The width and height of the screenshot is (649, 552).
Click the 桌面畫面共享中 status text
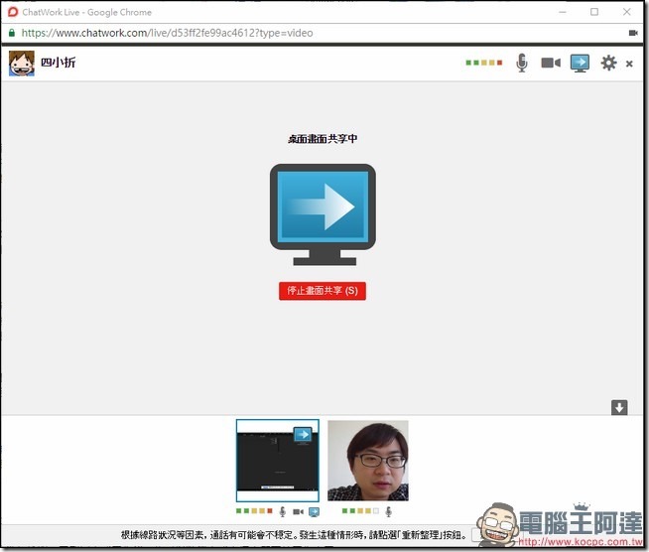[323, 139]
